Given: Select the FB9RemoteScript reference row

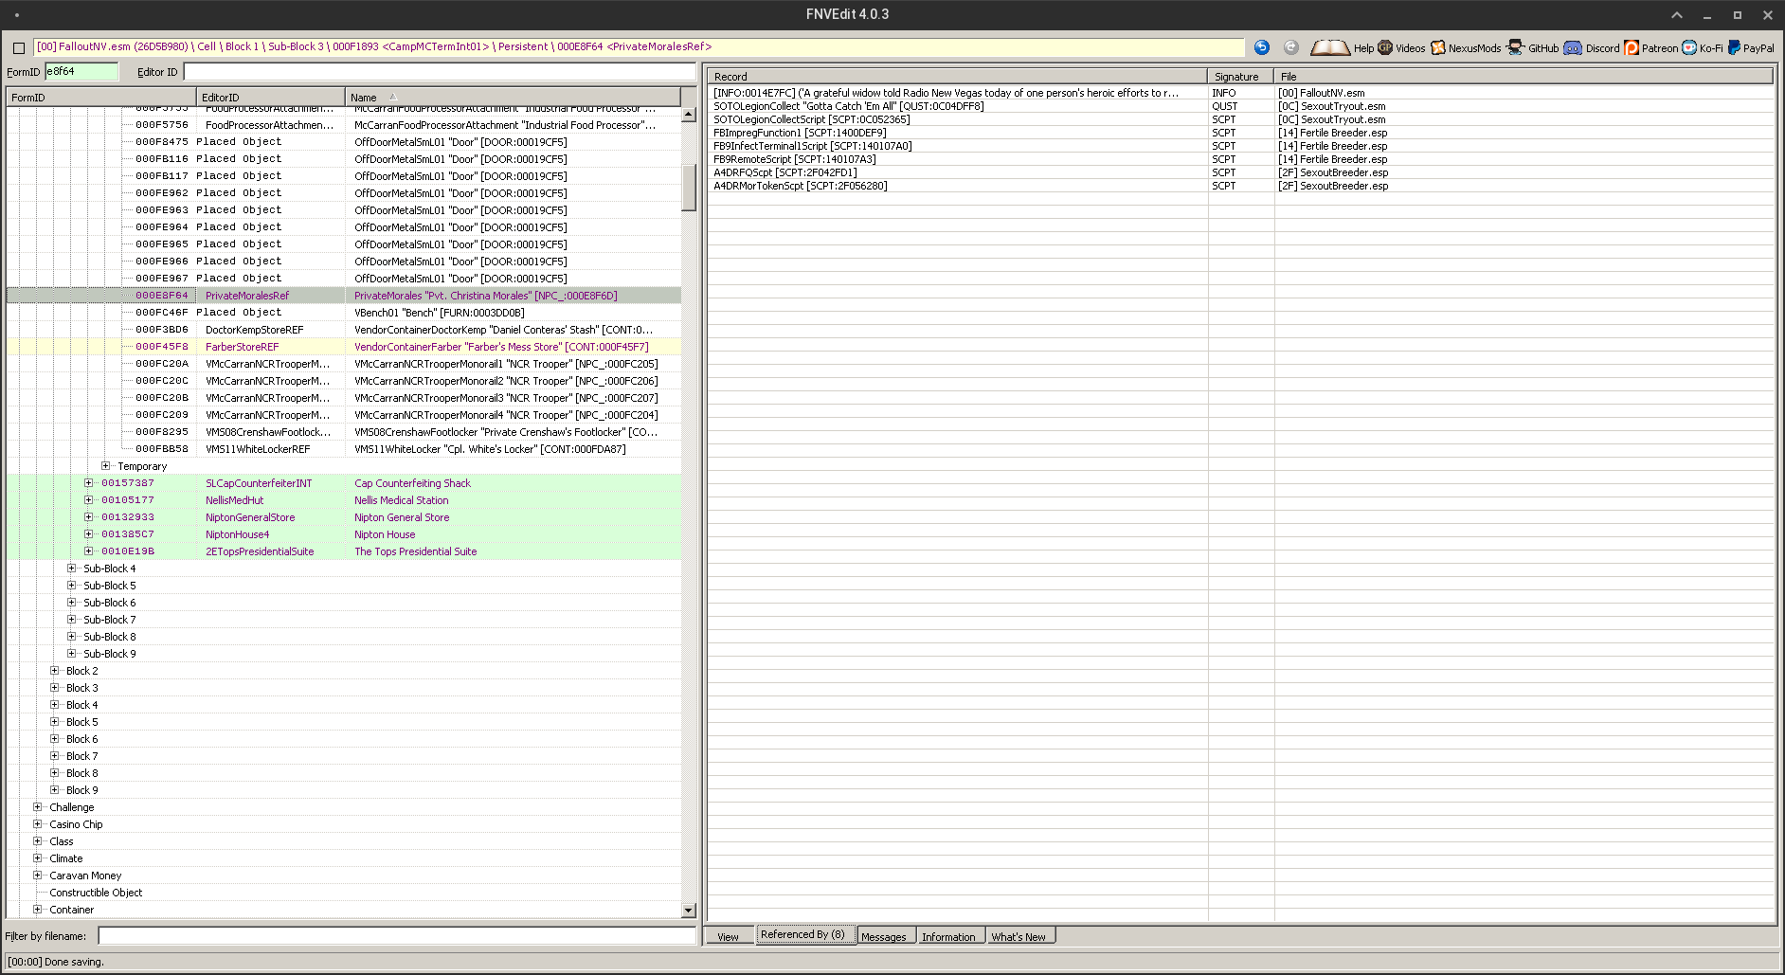Looking at the screenshot, I should point(1241,159).
